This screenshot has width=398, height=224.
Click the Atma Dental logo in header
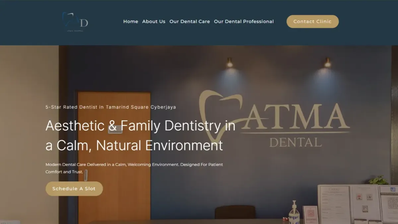75,22
